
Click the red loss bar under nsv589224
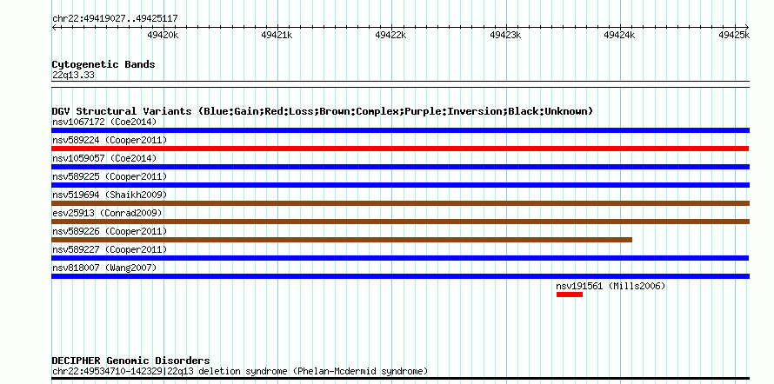(x=400, y=149)
